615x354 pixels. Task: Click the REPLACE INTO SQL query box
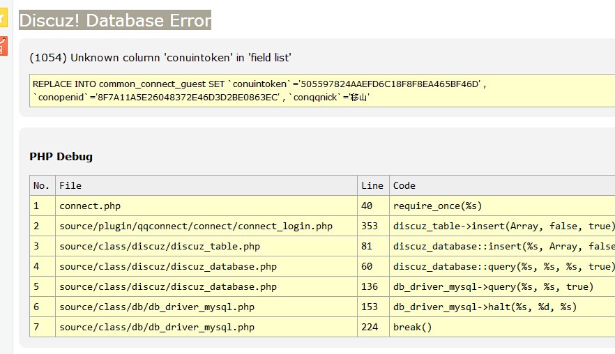coord(321,91)
